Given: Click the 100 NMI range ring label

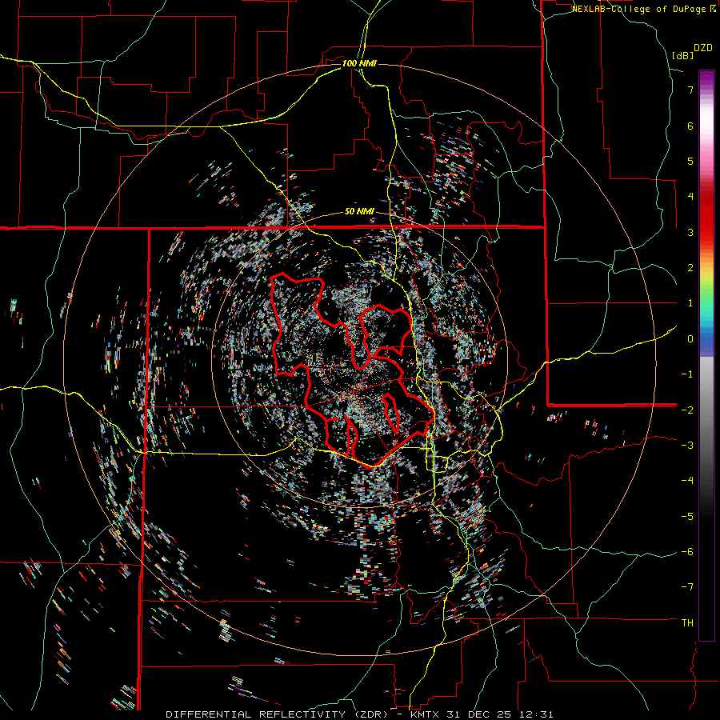Looking at the screenshot, I should (x=359, y=63).
